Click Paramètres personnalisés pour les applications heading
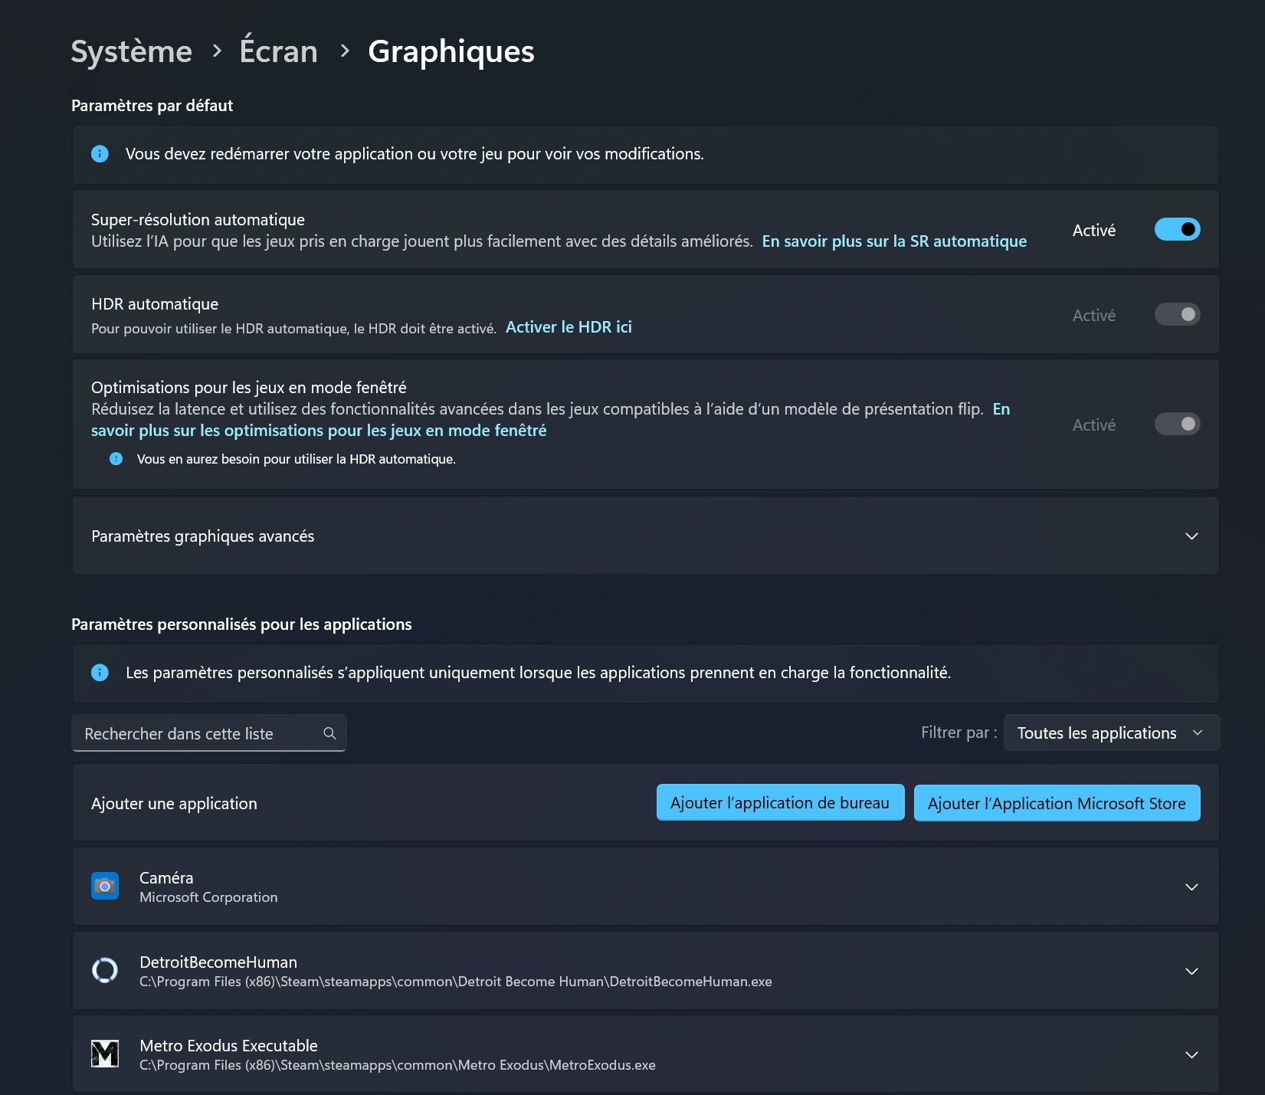The width and height of the screenshot is (1265, 1095). pyautogui.click(x=241, y=625)
